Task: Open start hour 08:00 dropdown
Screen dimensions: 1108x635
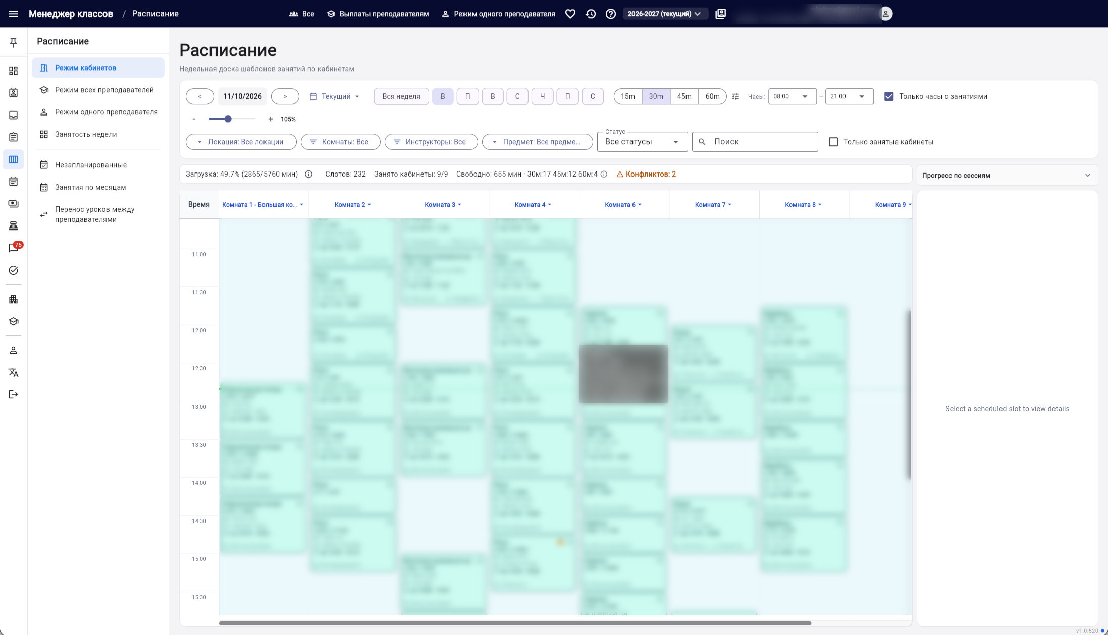Action: (793, 96)
